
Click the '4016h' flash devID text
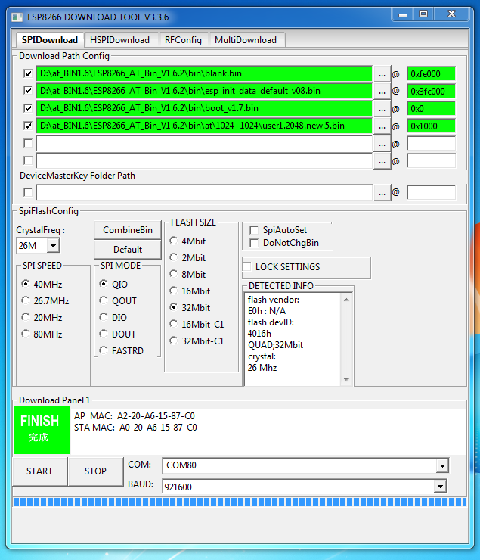[259, 334]
